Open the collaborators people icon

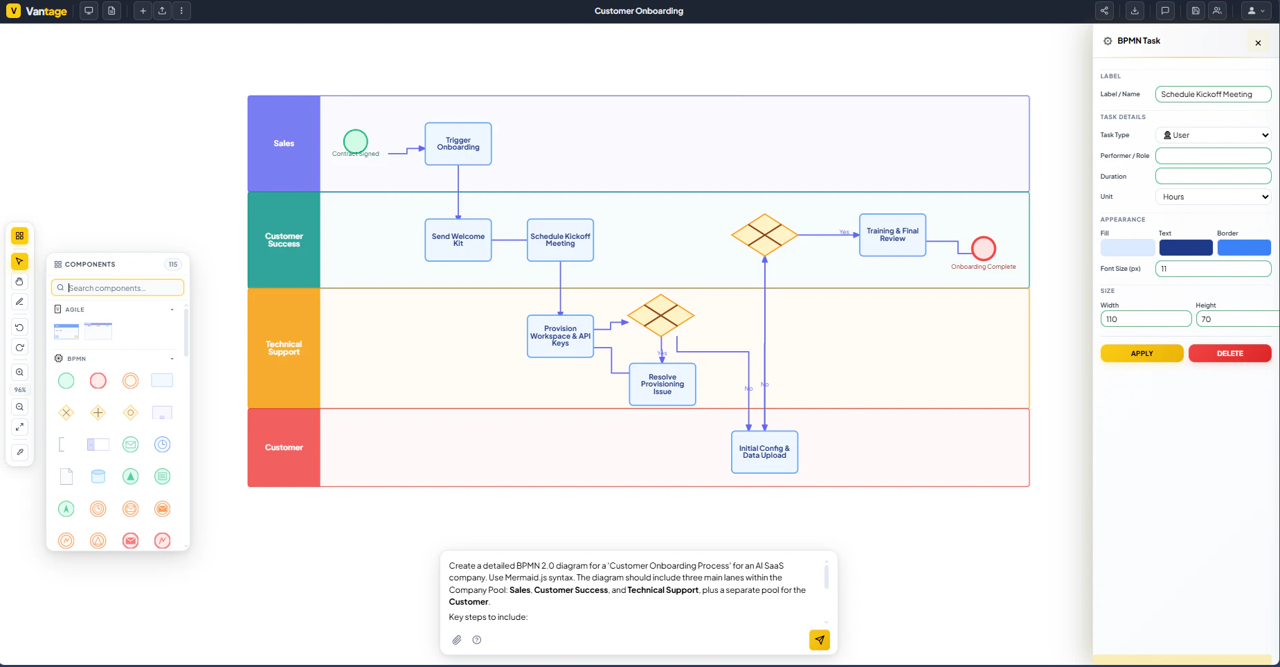coord(1217,11)
